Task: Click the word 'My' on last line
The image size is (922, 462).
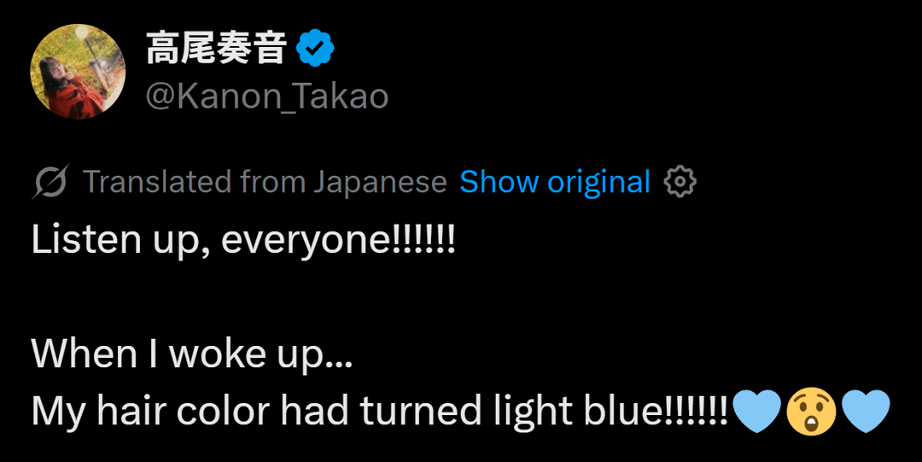Action: [x=58, y=412]
